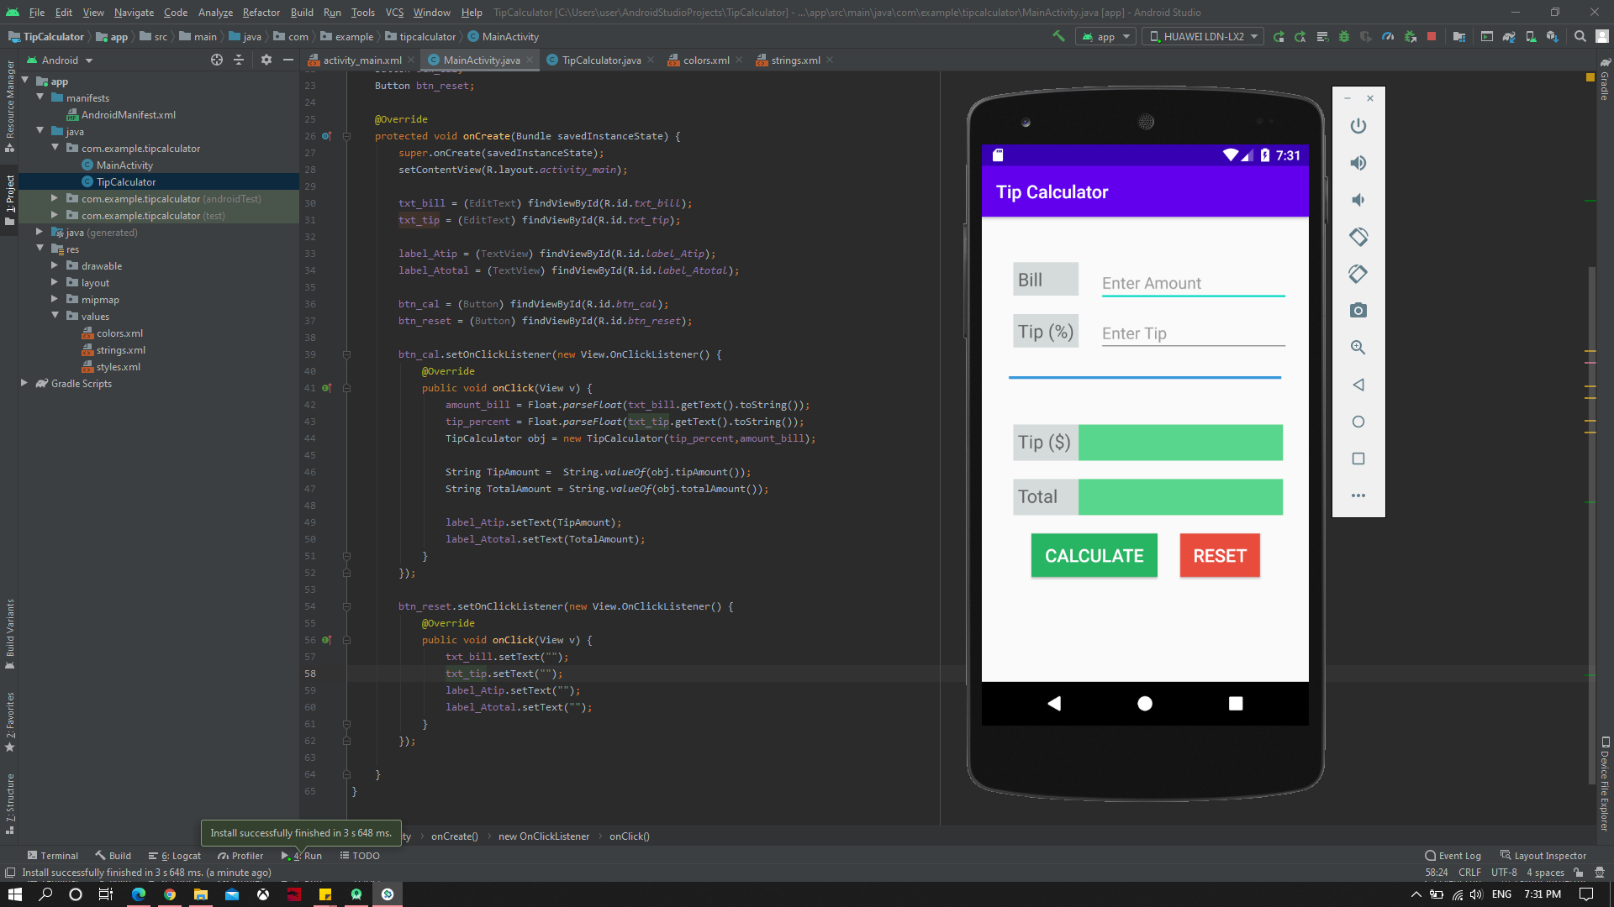Debug the app via the bug icon

point(1344,36)
